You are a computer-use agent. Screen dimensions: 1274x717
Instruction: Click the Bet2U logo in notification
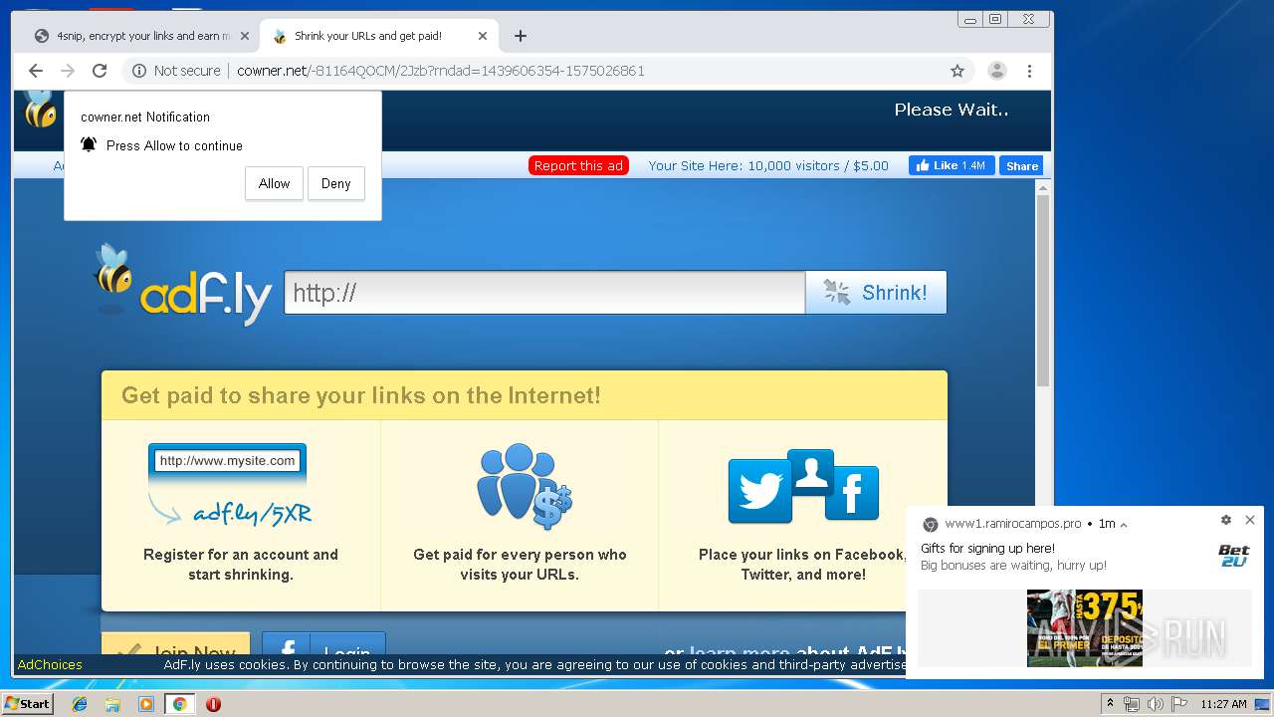click(1233, 556)
